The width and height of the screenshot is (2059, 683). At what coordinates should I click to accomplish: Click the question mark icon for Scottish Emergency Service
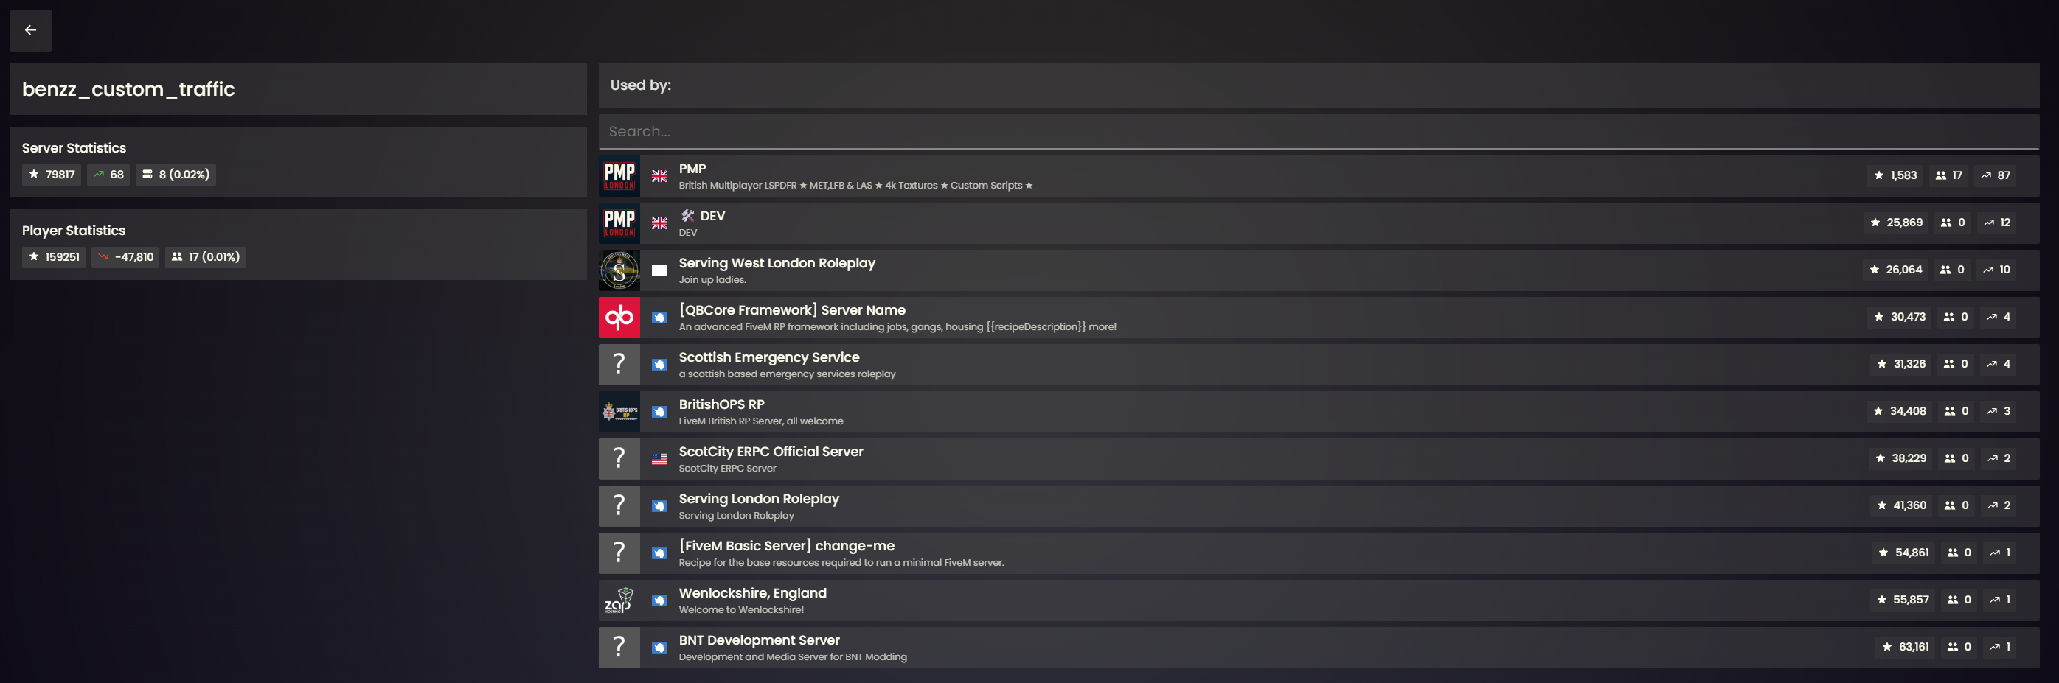click(619, 364)
